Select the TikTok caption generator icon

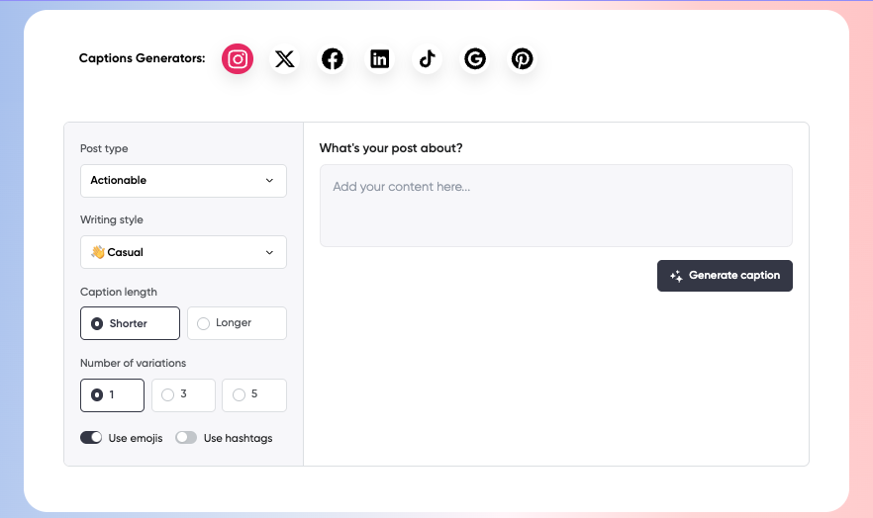(427, 59)
